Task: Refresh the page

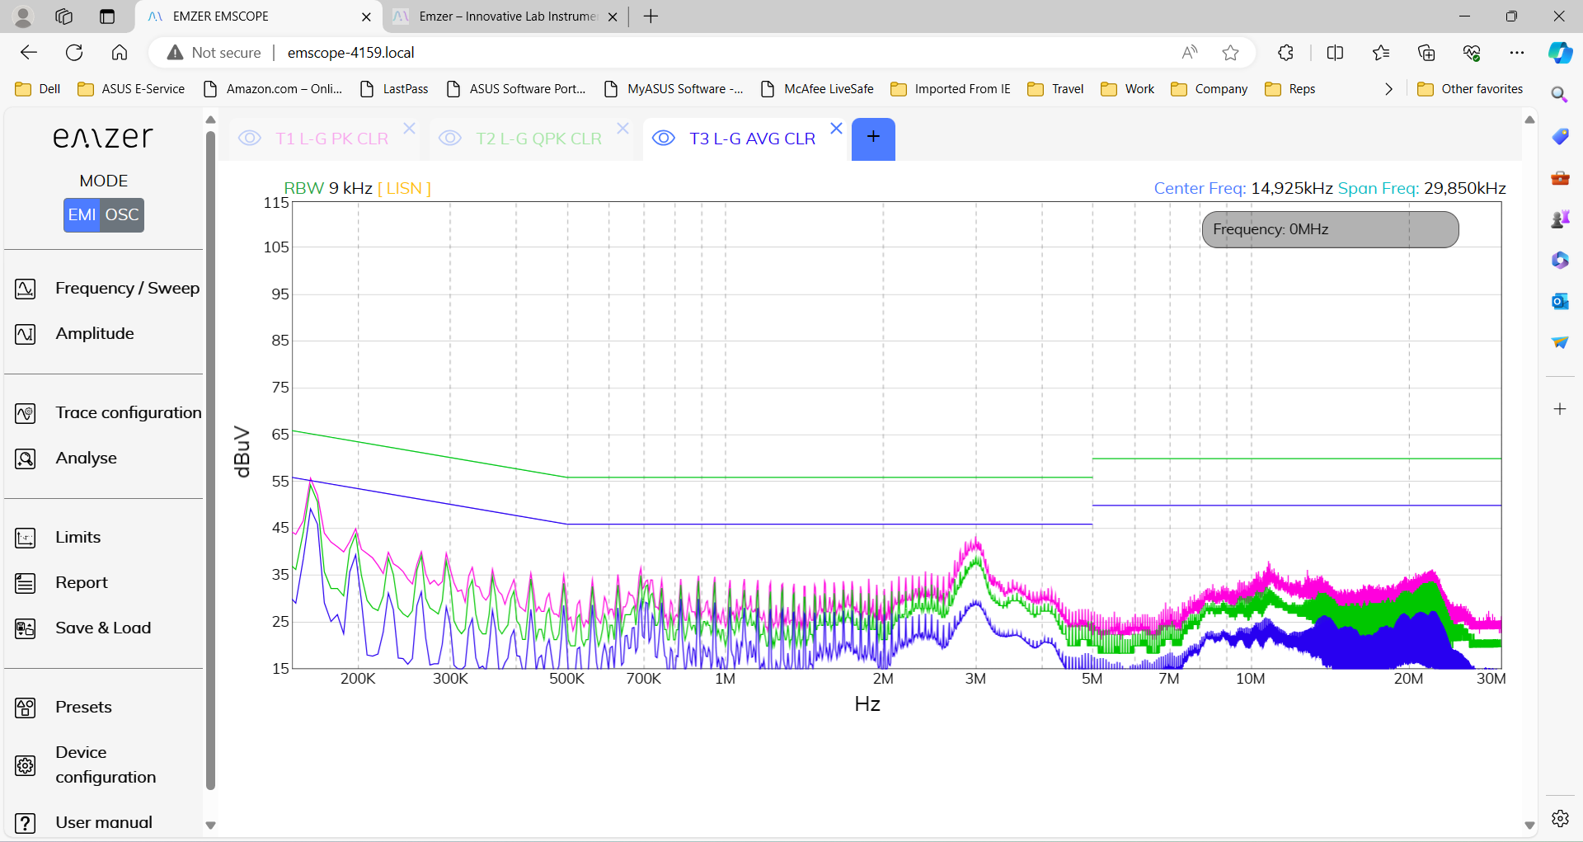Action: (74, 53)
